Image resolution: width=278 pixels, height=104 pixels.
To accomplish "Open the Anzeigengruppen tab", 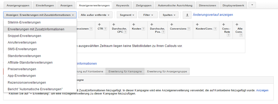I will [x=18, y=5].
